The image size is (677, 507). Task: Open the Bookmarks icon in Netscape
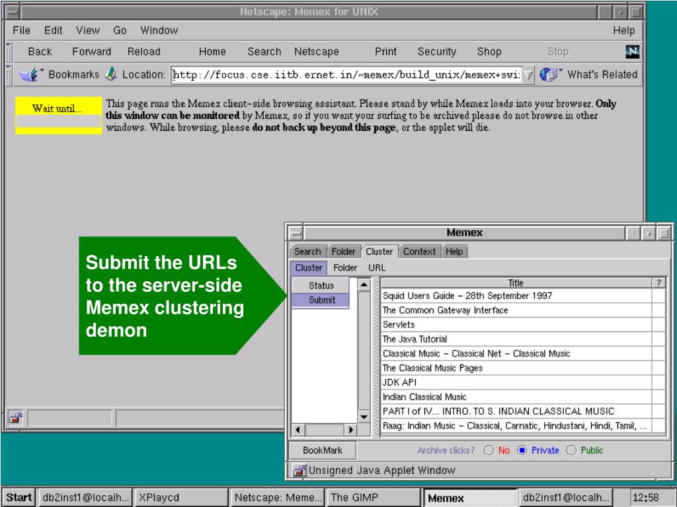tap(30, 75)
